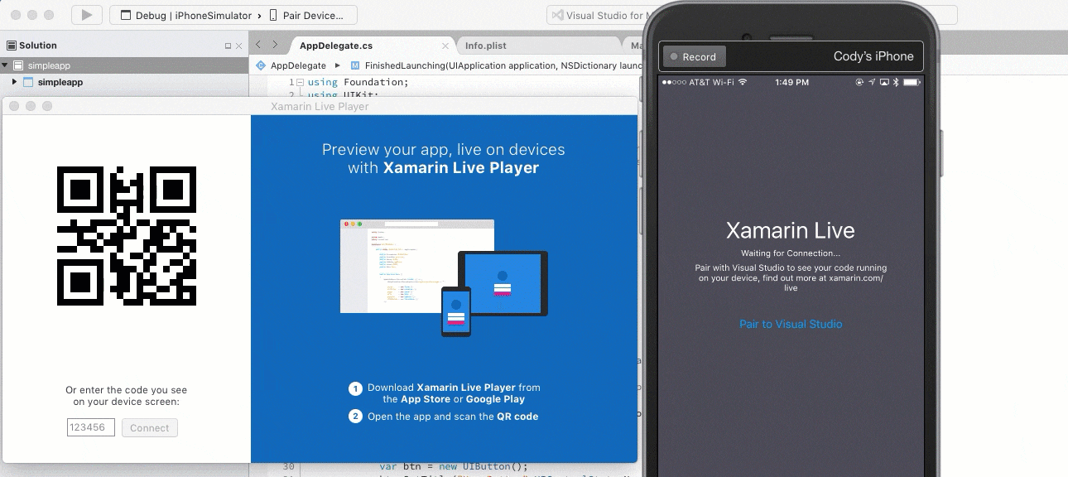
Task: Select the bold simpleapp project row
Action: (x=124, y=82)
